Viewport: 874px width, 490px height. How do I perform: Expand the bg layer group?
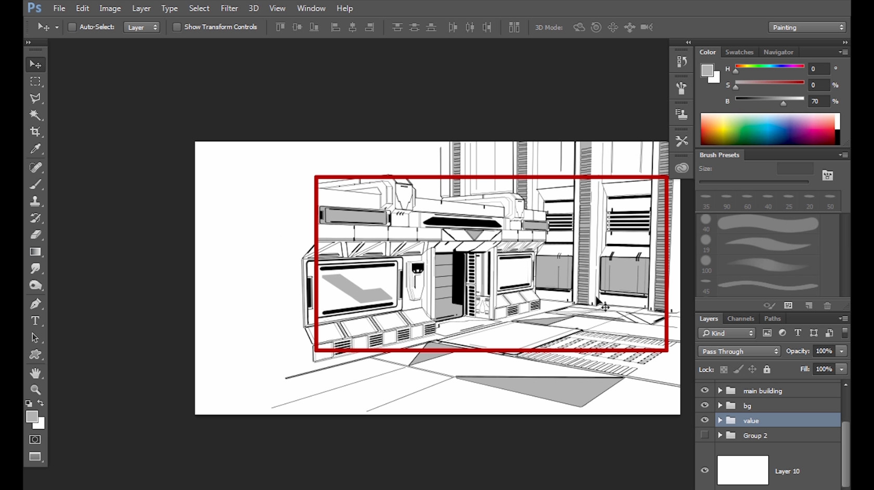coord(720,405)
